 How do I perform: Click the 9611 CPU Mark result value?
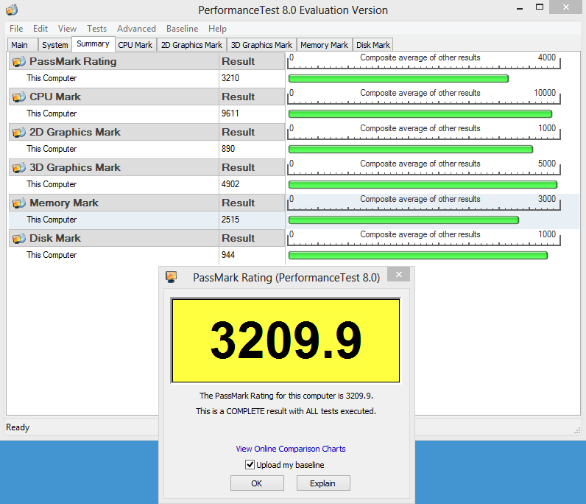[230, 113]
